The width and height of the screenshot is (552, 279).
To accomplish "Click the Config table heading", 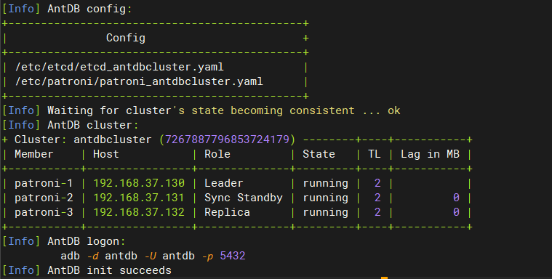I will point(126,38).
